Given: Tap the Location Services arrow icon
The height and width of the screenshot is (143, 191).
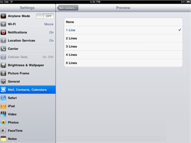Looking at the screenshot, I should (x=3, y=41).
